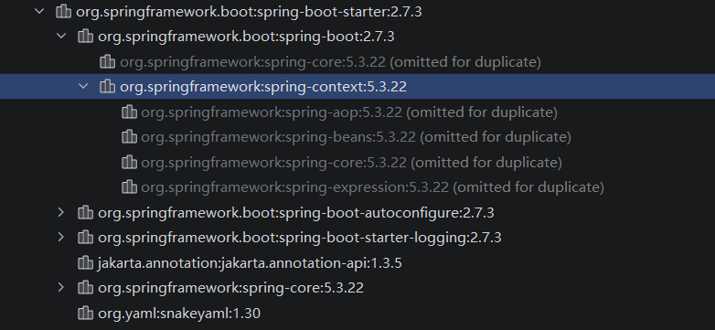Screen dimensions: 715x330
Task: Click the library icon beside spring-boot:2.7.3
Action: tap(85, 36)
